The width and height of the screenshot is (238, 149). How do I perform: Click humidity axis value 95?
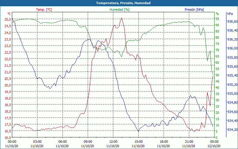coord(217,19)
